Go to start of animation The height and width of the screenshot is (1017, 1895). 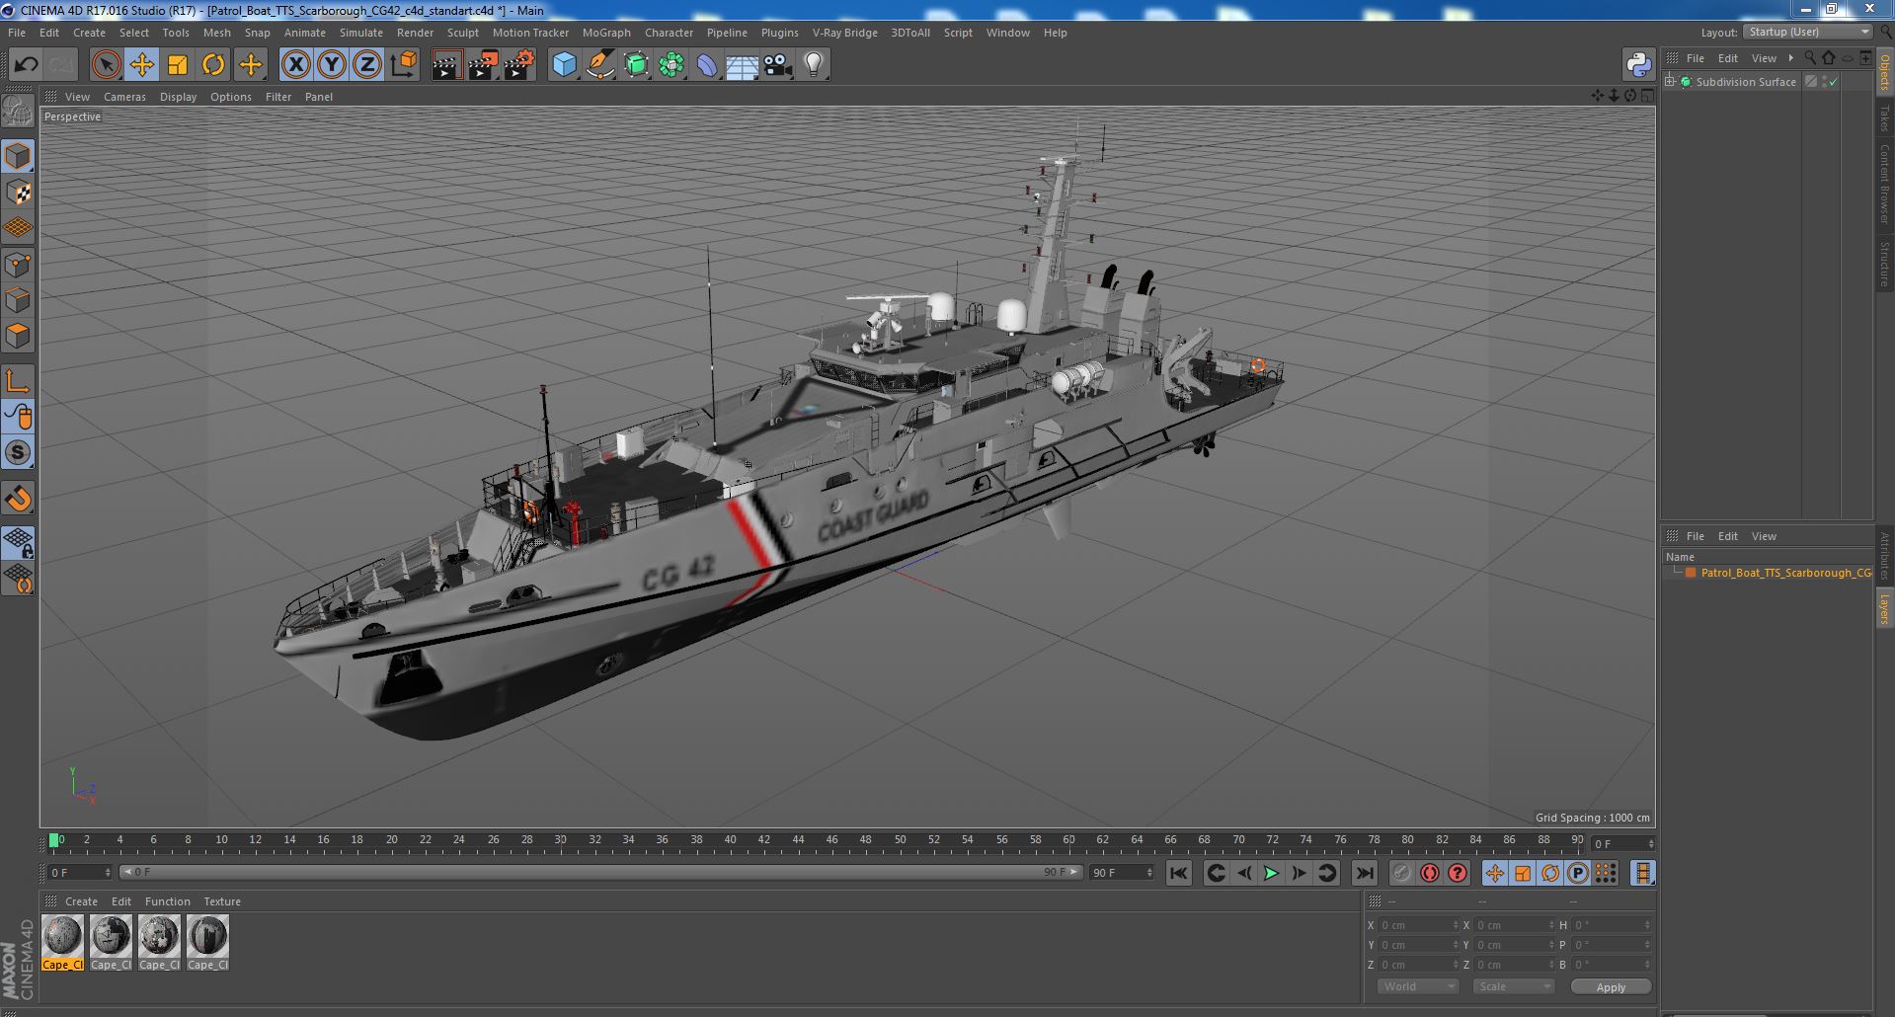click(1179, 873)
